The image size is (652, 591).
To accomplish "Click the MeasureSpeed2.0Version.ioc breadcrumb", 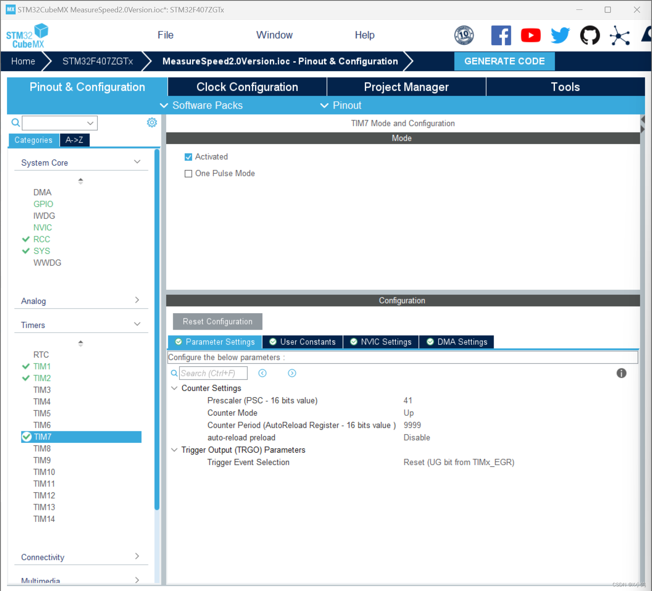I will (x=280, y=61).
